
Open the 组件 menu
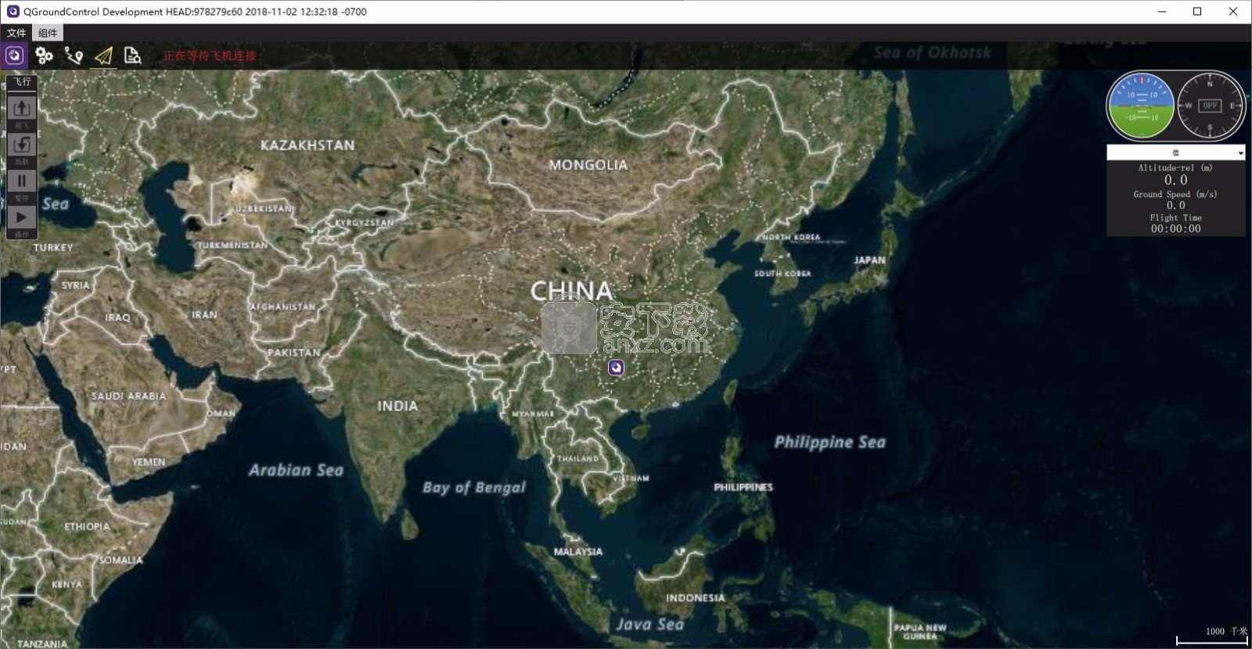tap(48, 33)
